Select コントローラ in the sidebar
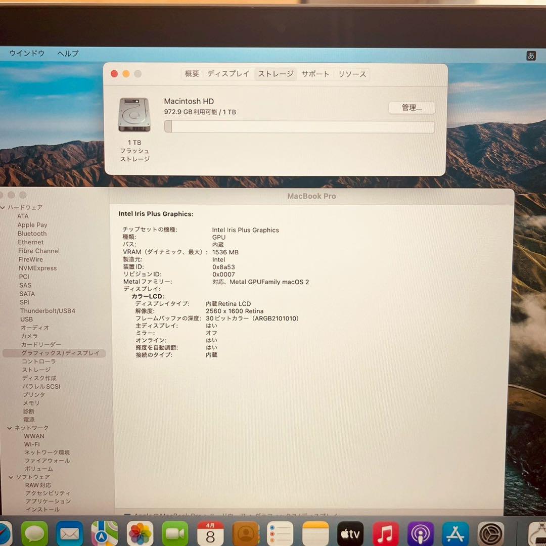Screen dimensions: 546x546 point(38,361)
